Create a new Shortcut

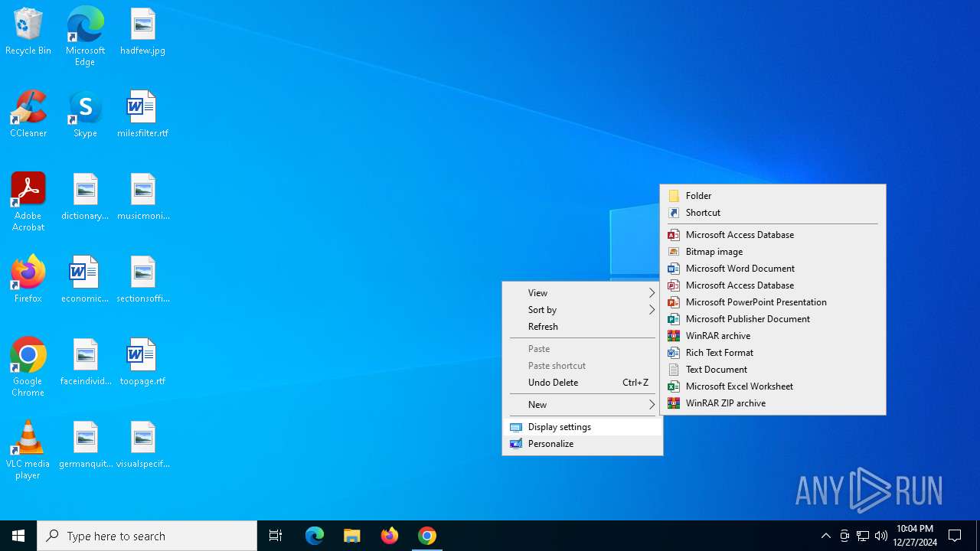click(x=773, y=213)
